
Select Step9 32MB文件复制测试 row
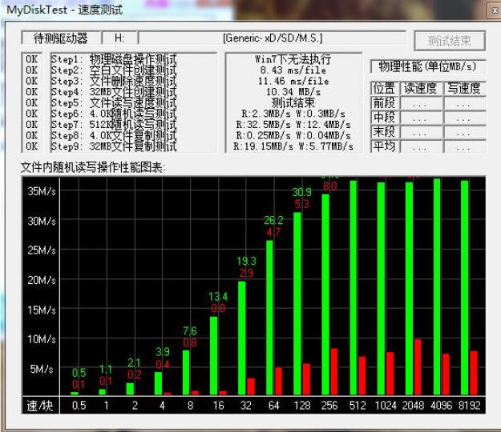point(114,146)
